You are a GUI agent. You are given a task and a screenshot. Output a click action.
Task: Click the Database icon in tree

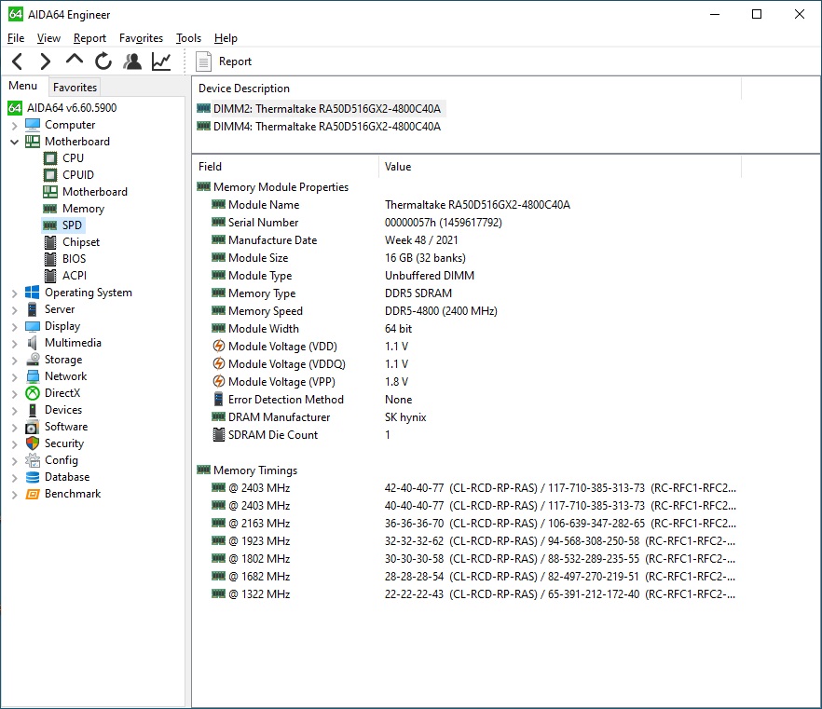click(33, 477)
